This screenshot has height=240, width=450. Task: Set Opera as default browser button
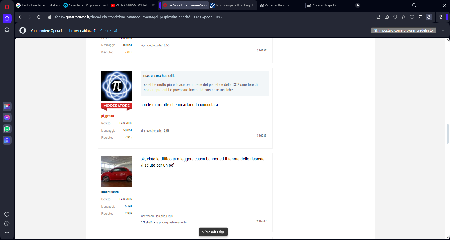403,30
